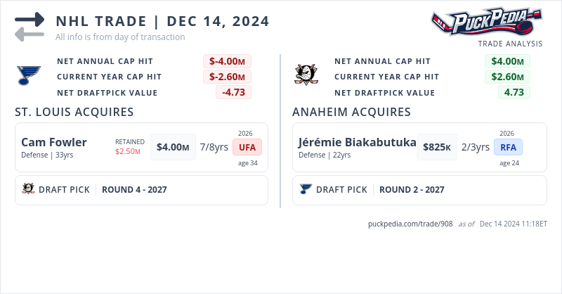Click the retained $2.50M salary label
Image resolution: width=562 pixels, height=294 pixels.
coord(128,151)
